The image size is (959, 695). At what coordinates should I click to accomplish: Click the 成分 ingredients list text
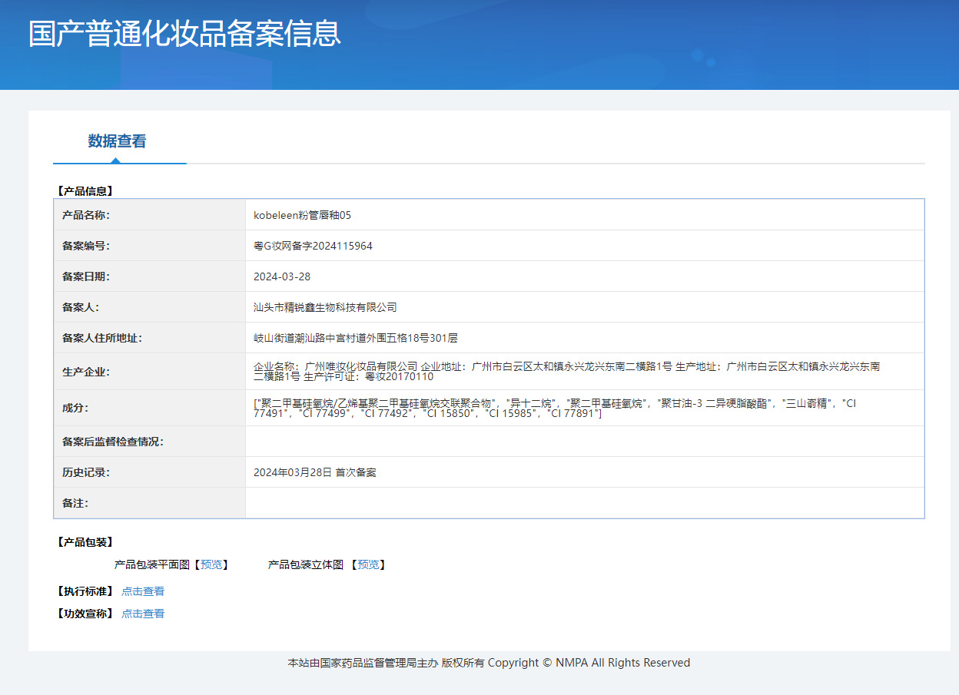coord(553,408)
